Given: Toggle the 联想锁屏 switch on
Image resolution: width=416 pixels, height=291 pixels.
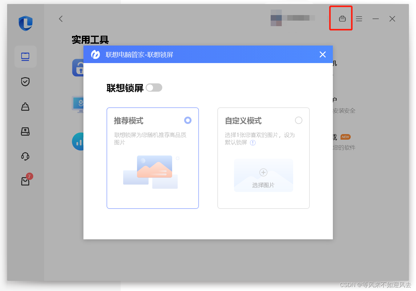Looking at the screenshot, I should (154, 88).
